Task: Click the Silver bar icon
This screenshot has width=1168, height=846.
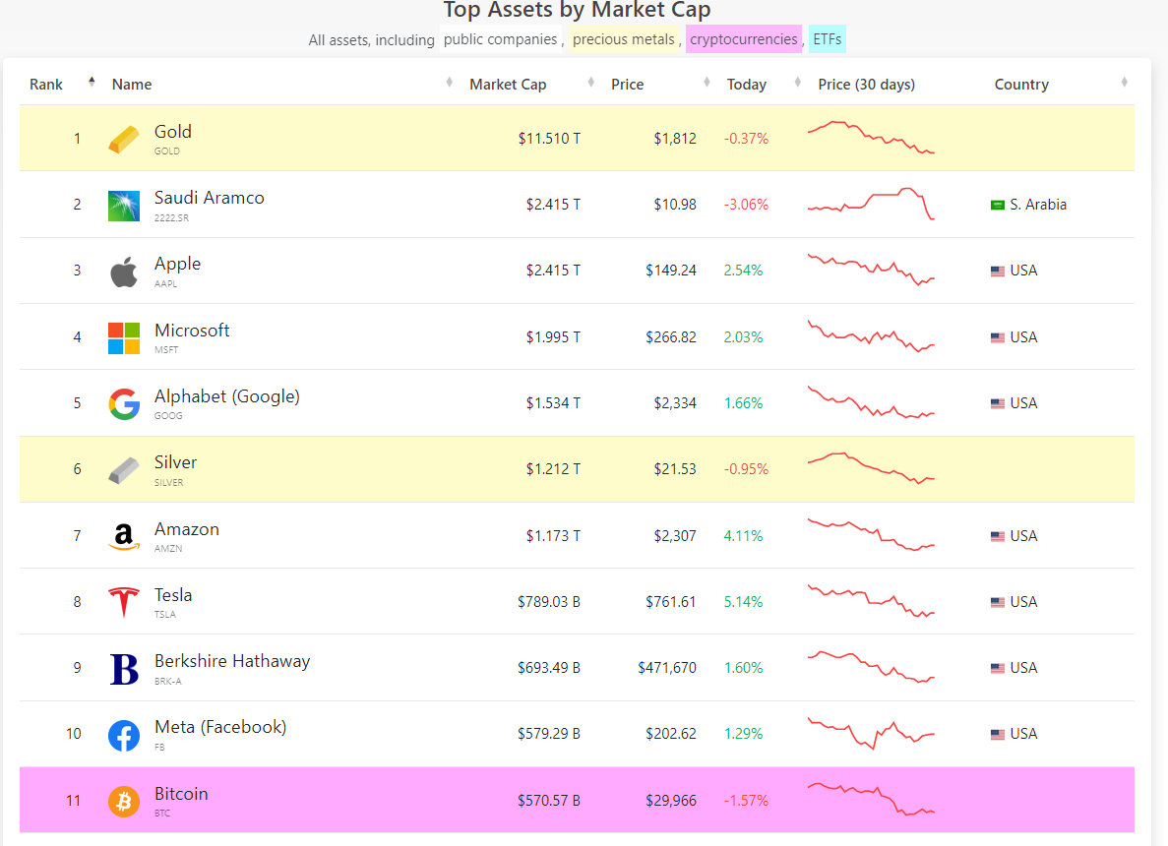Action: pyautogui.click(x=124, y=470)
